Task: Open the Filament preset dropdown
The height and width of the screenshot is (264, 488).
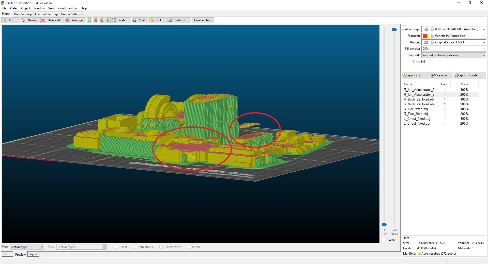Action: pyautogui.click(x=454, y=36)
